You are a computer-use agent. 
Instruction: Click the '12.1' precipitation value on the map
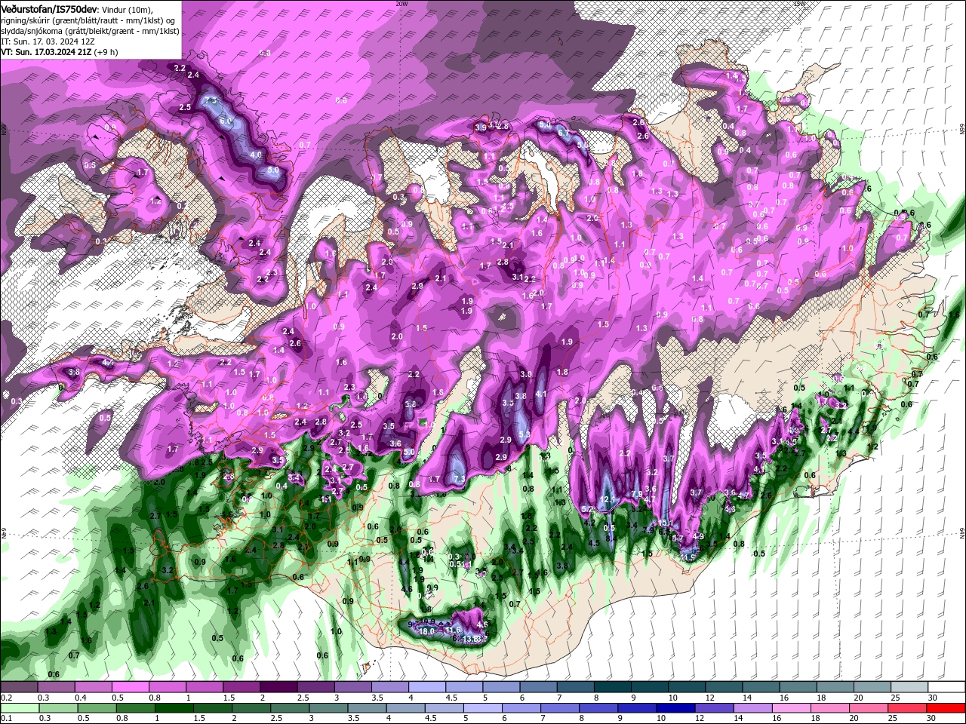608,500
